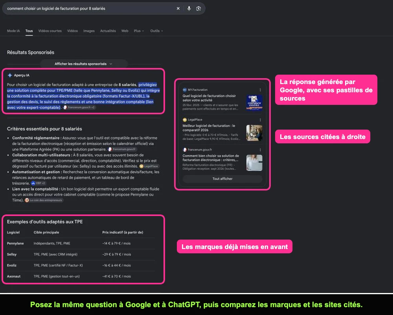
Task: Click the LegalPlace result thumbnail
Action: pos(254,133)
